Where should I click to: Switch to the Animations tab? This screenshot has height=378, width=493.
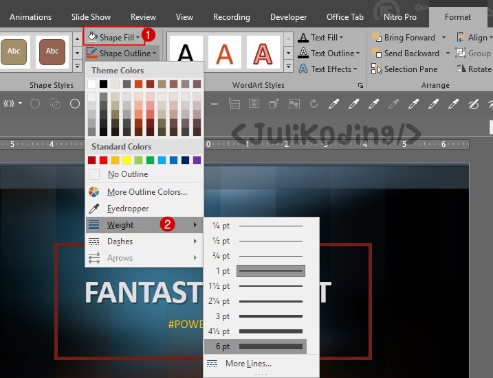[30, 17]
